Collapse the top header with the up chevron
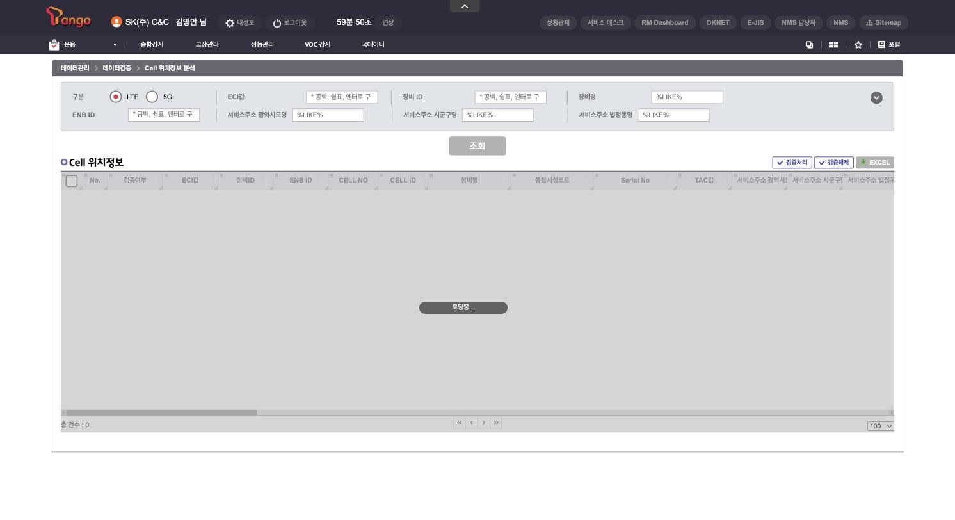Image resolution: width=955 pixels, height=520 pixels. coord(465,6)
